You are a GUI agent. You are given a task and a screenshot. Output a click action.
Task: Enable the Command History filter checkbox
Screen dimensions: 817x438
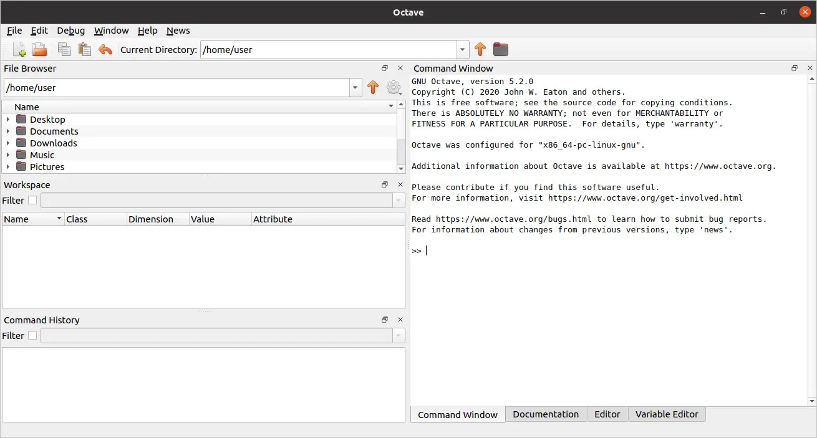(32, 335)
